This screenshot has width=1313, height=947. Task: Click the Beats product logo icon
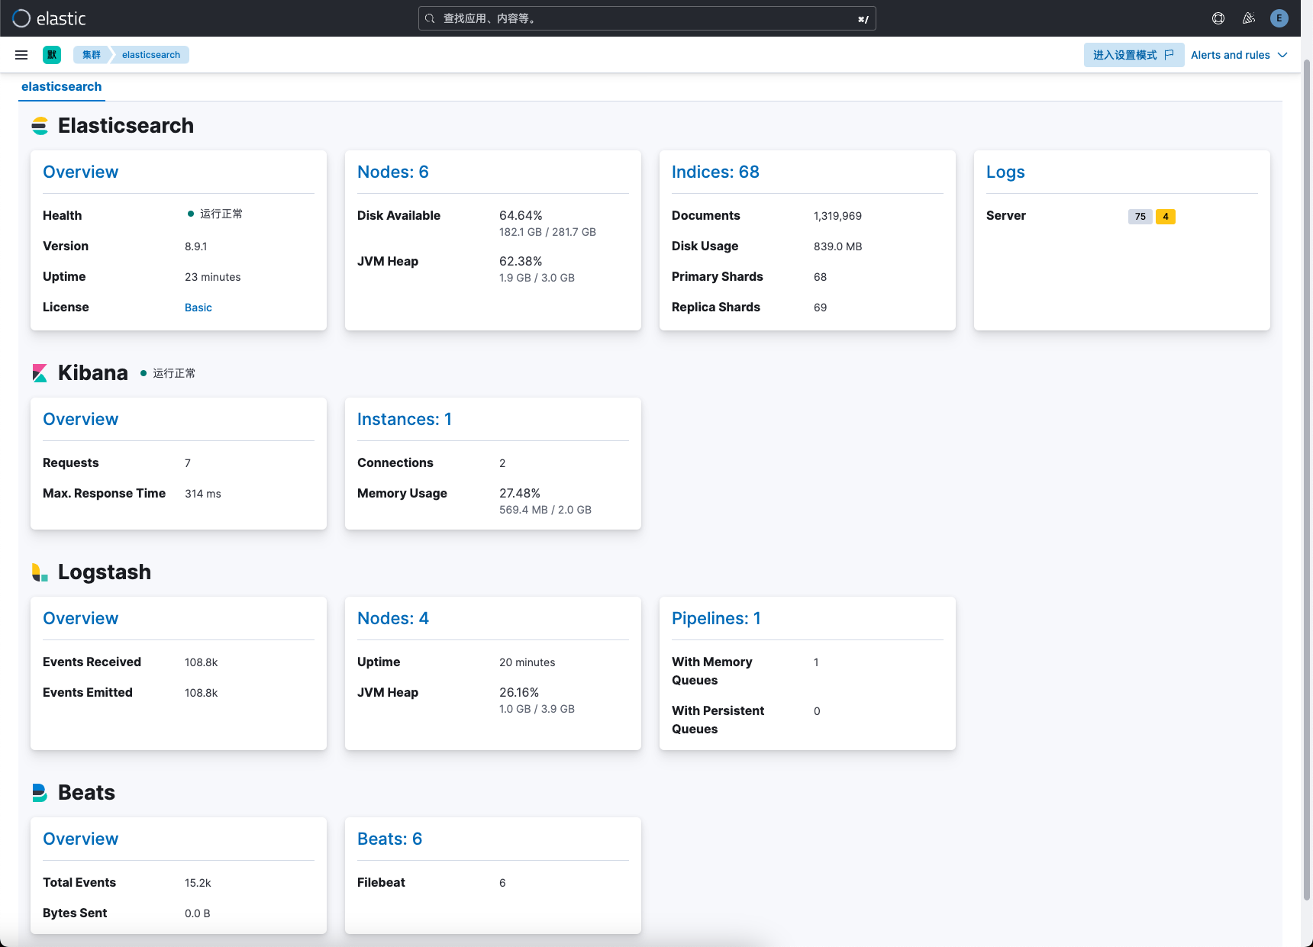[x=40, y=793]
